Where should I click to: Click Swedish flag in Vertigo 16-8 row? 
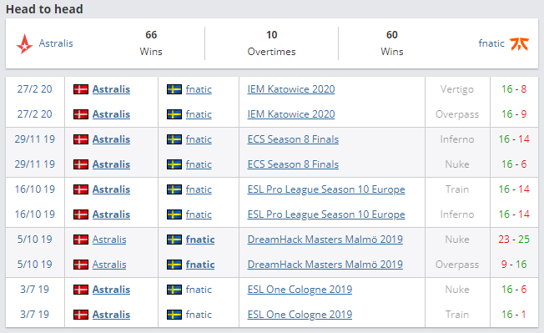coord(174,89)
